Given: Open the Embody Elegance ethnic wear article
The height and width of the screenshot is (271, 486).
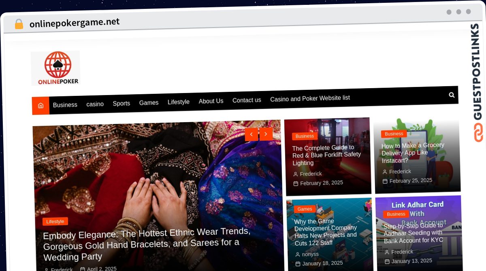Looking at the screenshot, I should tap(147, 244).
